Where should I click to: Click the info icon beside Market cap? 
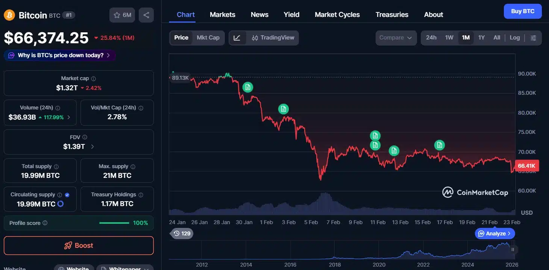pos(94,79)
